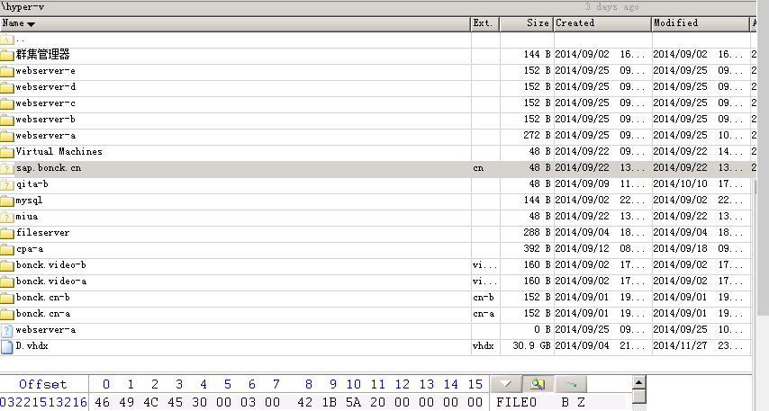
Task: Open the parent directory '..' folder icon
Action: [x=7, y=39]
